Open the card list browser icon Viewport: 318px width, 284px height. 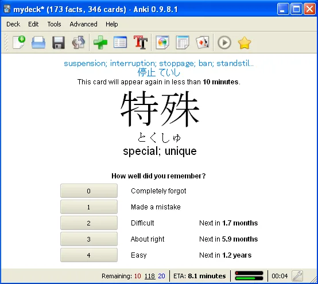coord(121,42)
